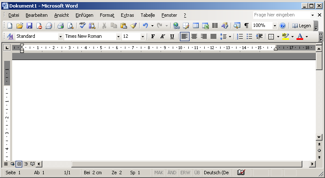Image resolution: width=325 pixels, height=178 pixels.
Task: Click the spelling status book icon
Action: coord(241,173)
